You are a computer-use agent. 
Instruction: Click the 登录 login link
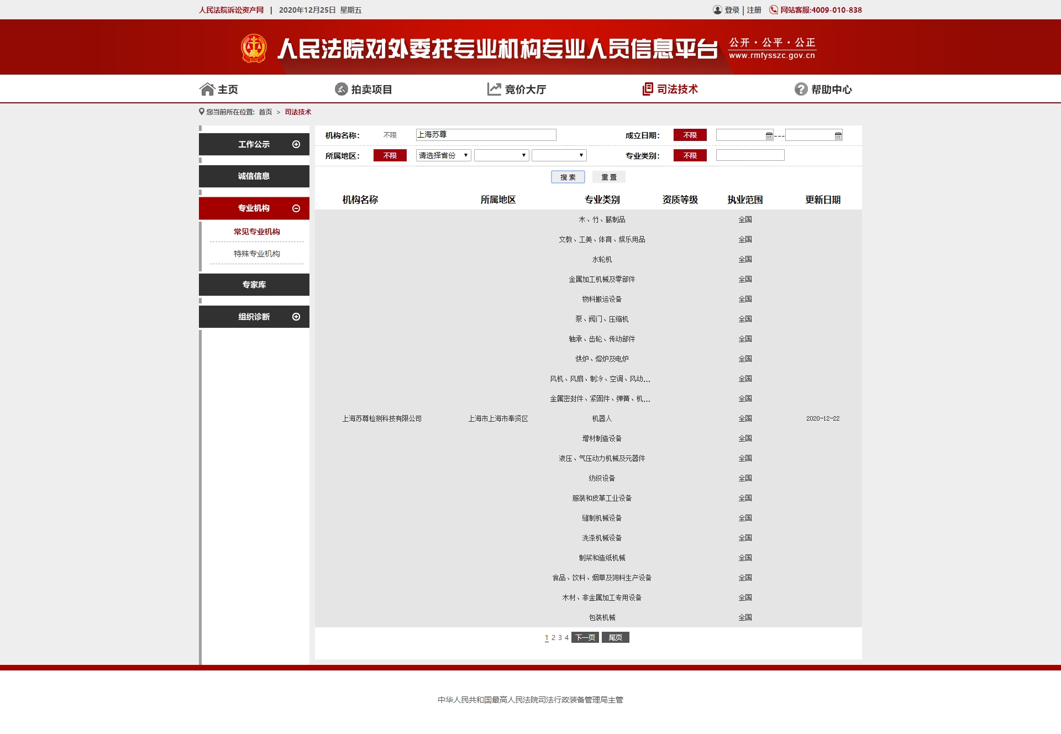tap(732, 10)
